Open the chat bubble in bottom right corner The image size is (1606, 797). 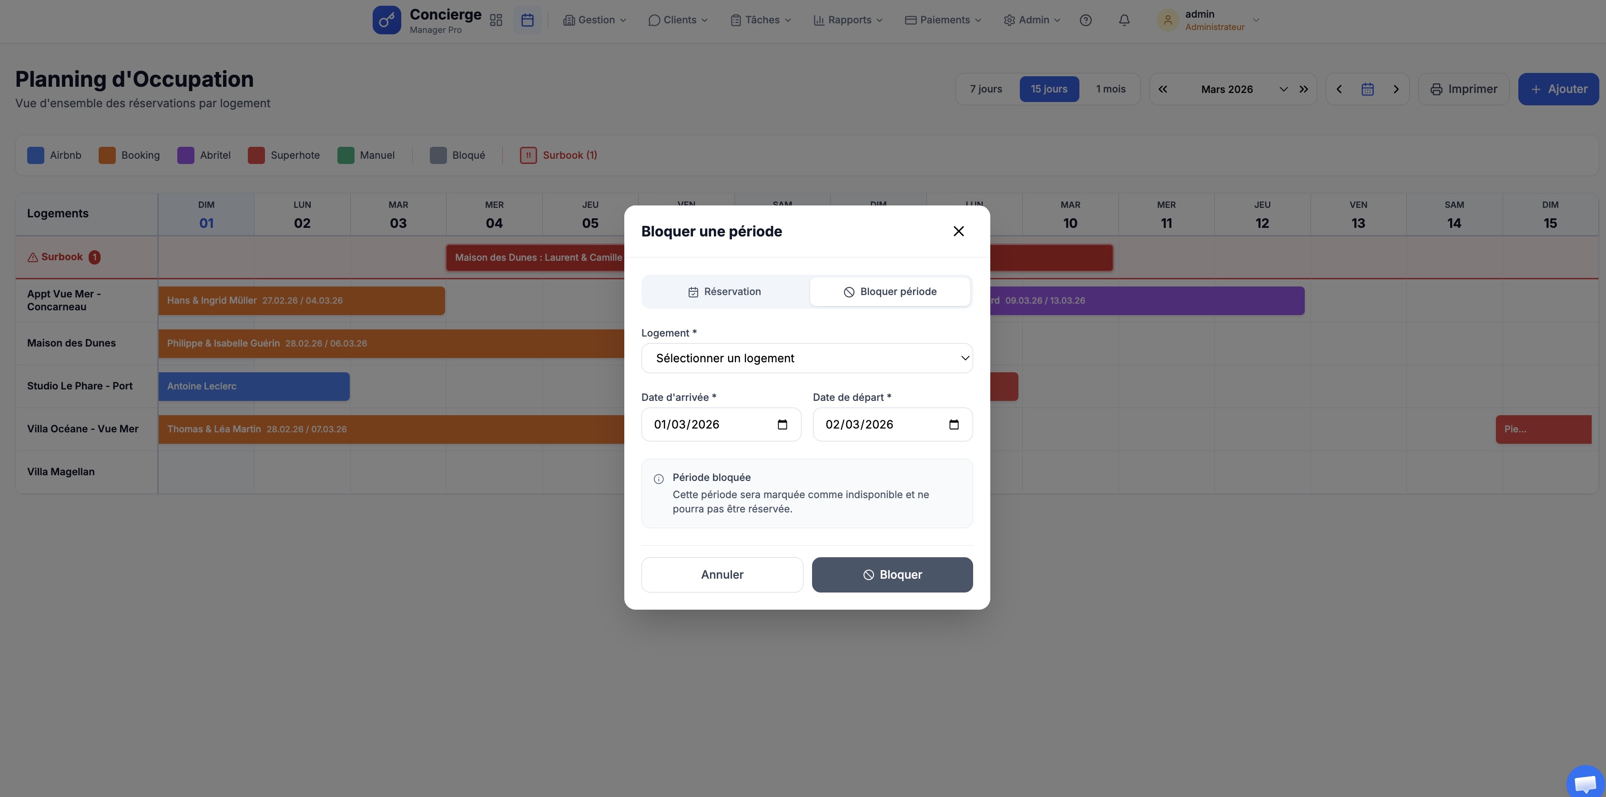(x=1584, y=781)
